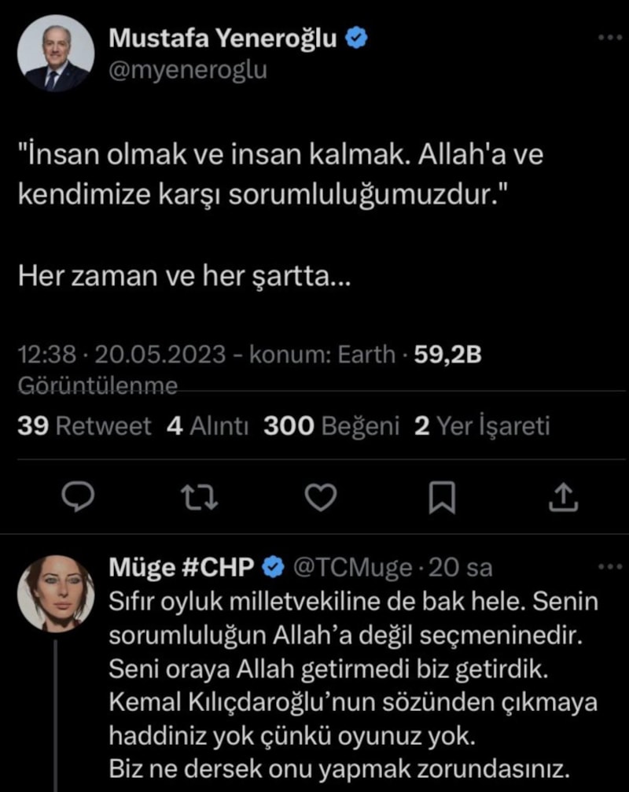Screen dimensions: 629x792
Task: Open the 2 Yer İşareti count
Action: tap(481, 426)
